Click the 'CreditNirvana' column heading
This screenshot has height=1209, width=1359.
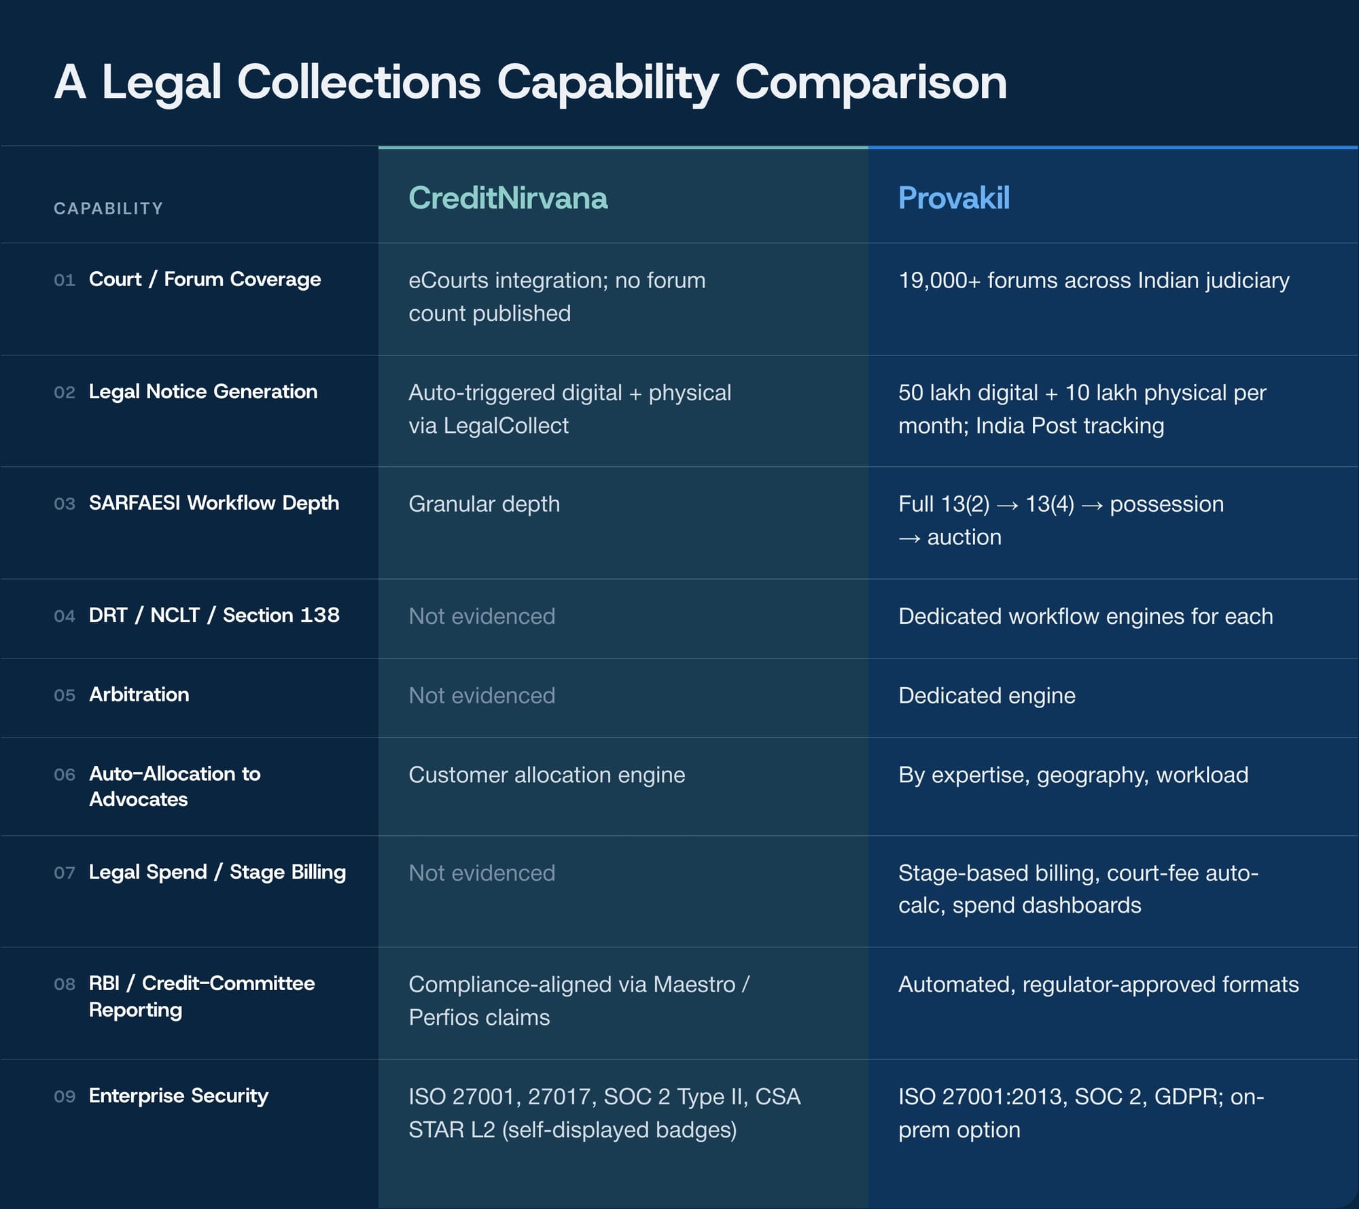(x=508, y=198)
